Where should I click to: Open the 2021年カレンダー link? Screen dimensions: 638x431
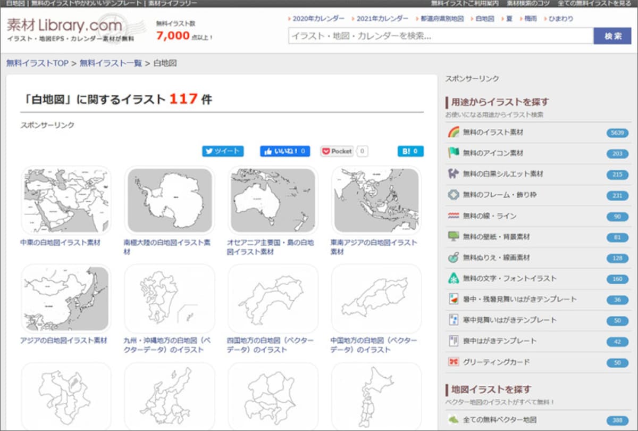(383, 18)
